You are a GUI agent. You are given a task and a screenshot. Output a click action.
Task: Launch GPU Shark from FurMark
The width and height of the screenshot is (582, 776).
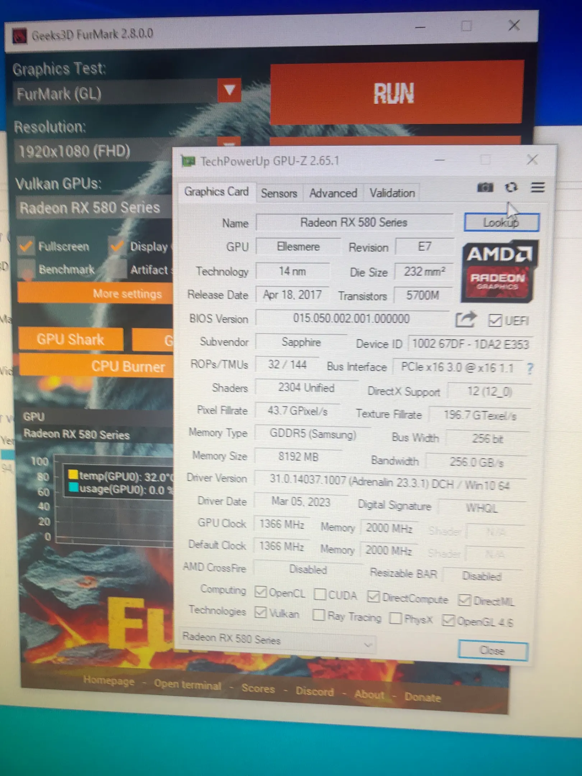(x=70, y=339)
